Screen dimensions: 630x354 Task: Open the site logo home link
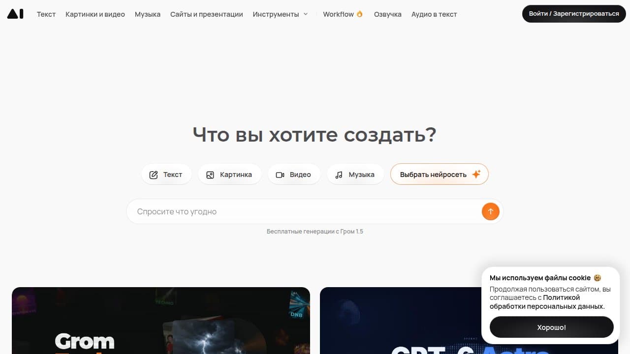coord(15,14)
